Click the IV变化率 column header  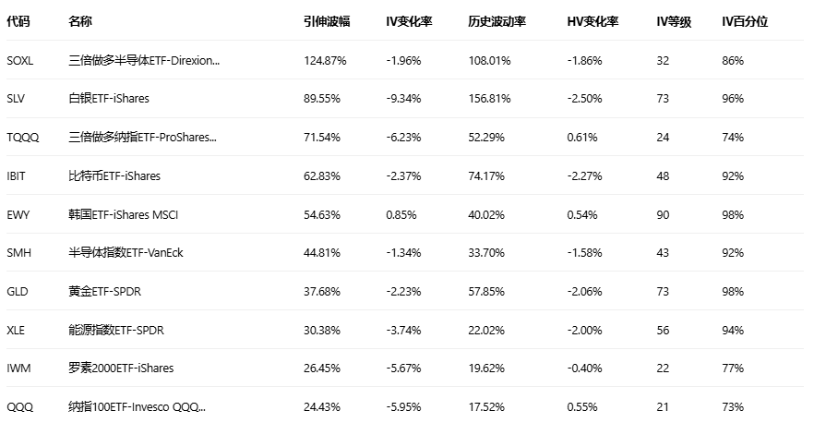click(408, 21)
